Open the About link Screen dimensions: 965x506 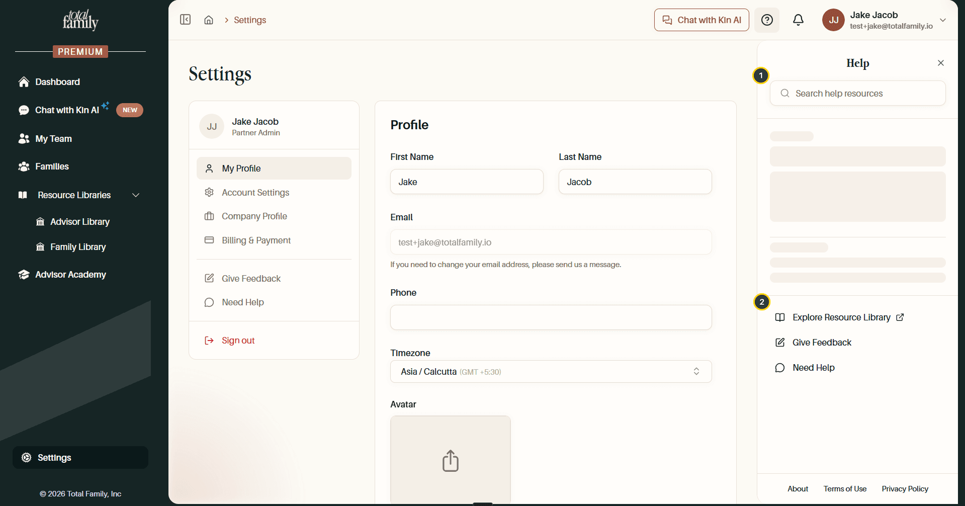(798, 489)
